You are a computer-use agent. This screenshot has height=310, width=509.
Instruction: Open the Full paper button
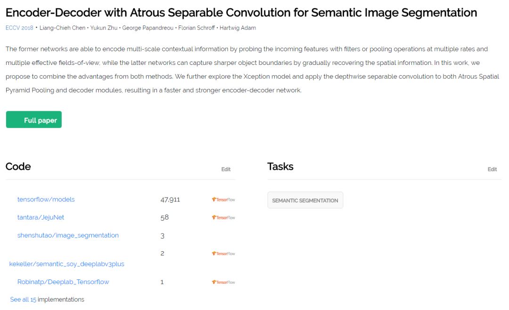click(34, 120)
